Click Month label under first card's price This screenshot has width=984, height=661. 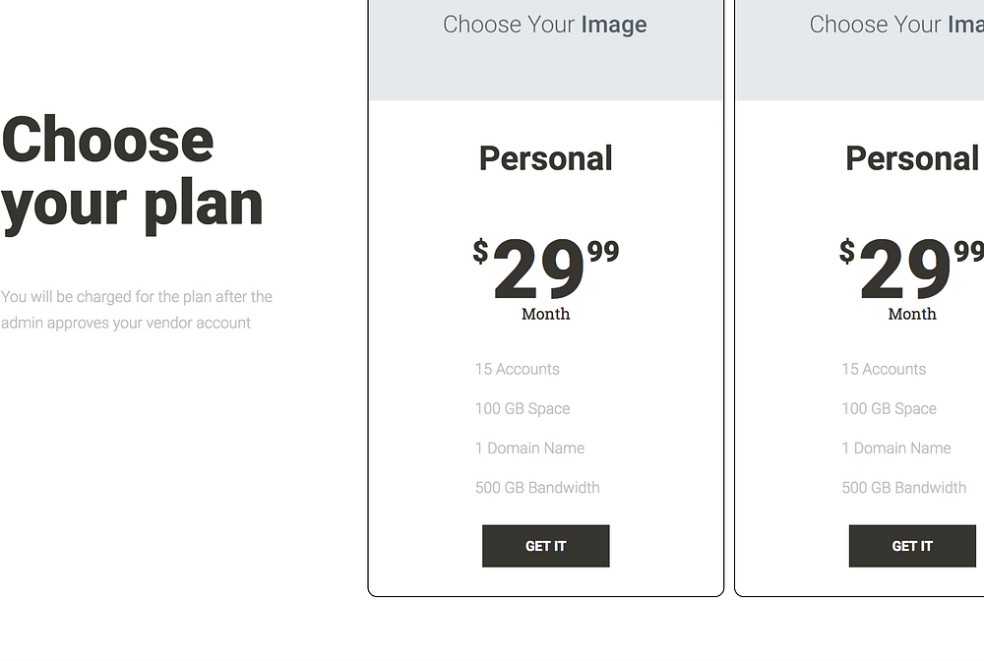[x=545, y=314]
